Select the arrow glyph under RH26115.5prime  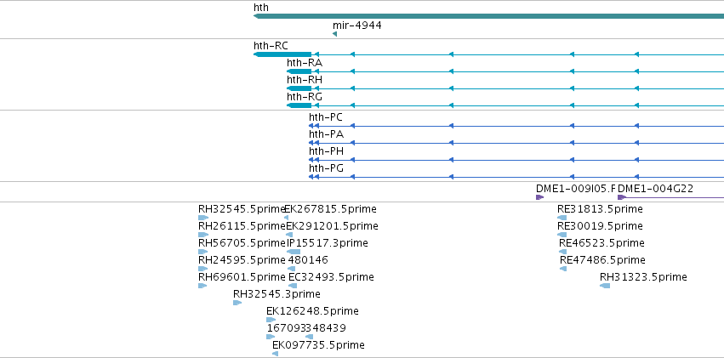coord(203,235)
